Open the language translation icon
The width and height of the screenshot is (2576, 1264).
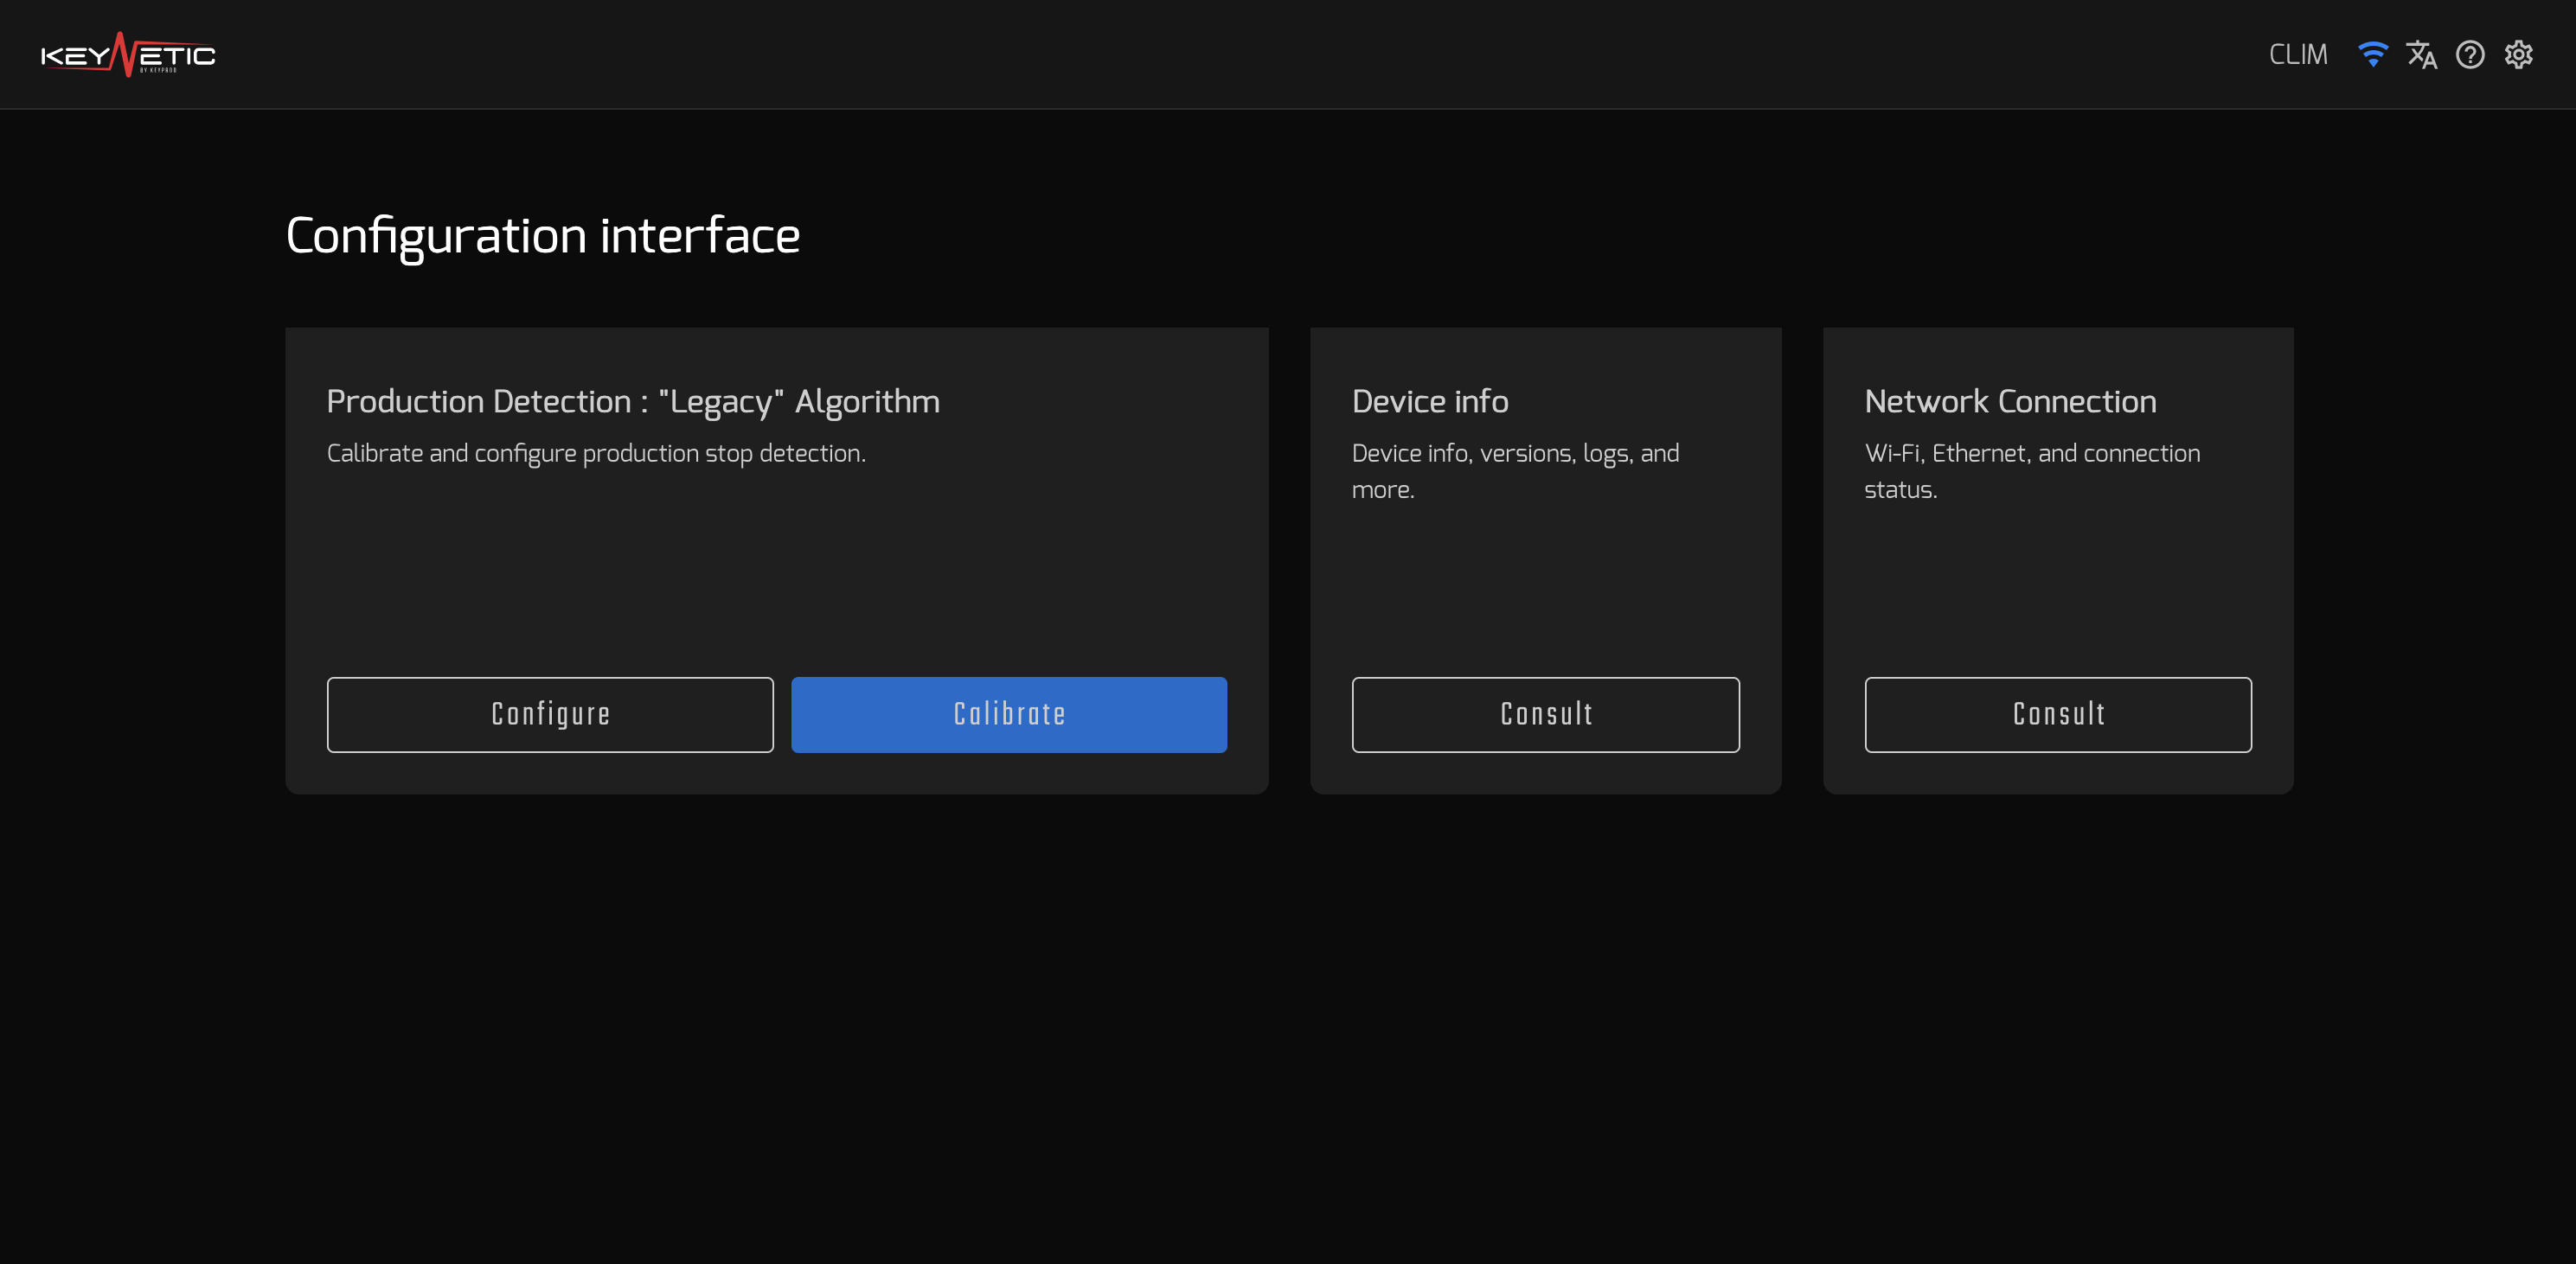click(2421, 55)
